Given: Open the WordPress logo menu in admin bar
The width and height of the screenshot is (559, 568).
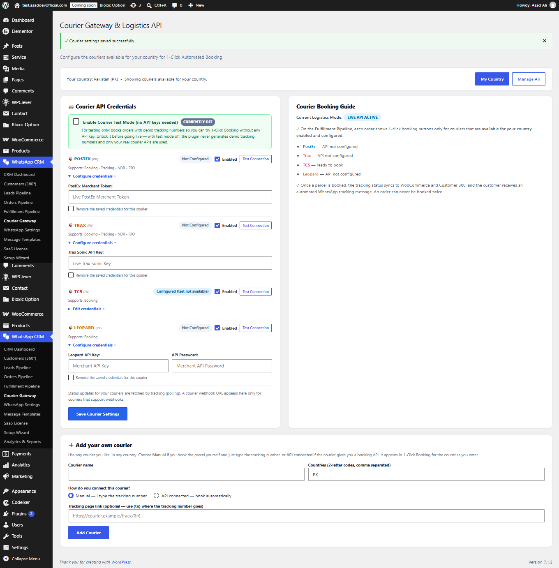Looking at the screenshot, I should (x=6, y=5).
